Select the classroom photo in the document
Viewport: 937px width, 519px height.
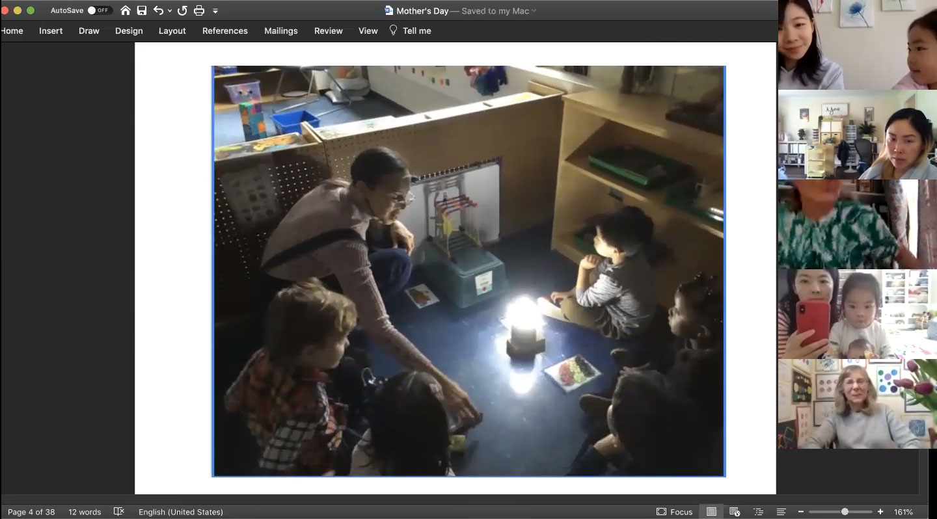pyautogui.click(x=468, y=271)
